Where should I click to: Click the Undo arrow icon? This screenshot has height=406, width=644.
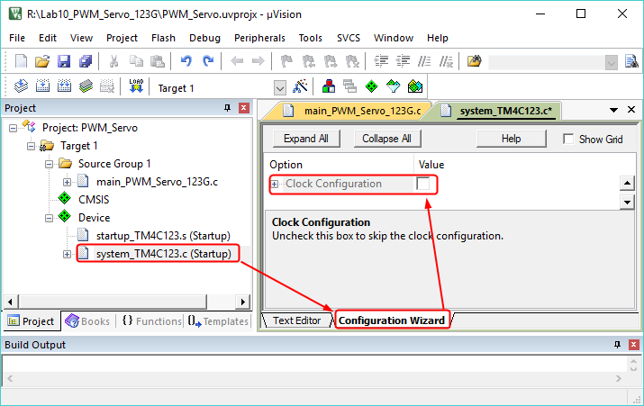tap(186, 62)
